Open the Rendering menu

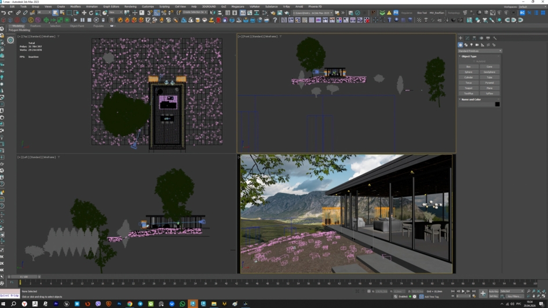(x=130, y=6)
